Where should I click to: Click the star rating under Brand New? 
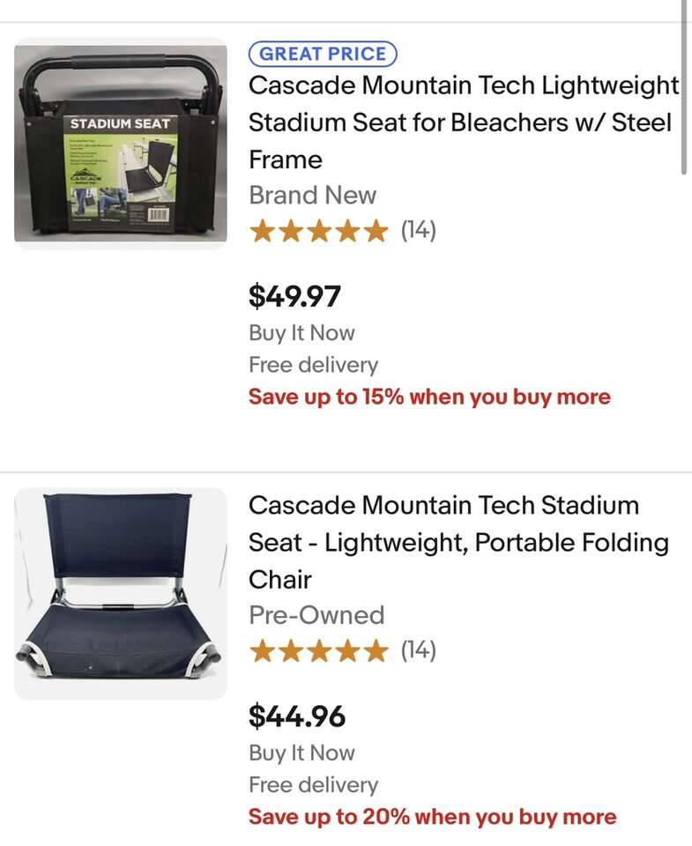click(x=318, y=232)
